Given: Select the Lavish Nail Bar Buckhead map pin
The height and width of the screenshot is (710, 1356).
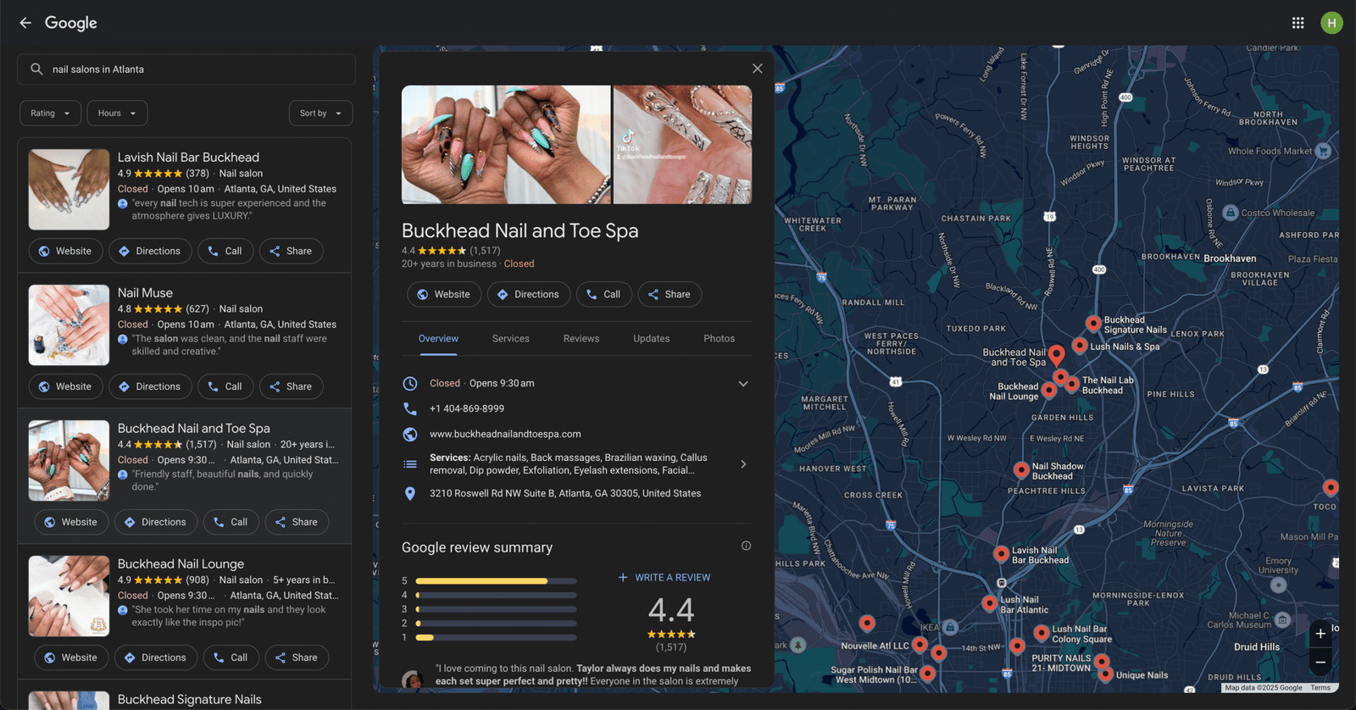Looking at the screenshot, I should point(1001,553).
